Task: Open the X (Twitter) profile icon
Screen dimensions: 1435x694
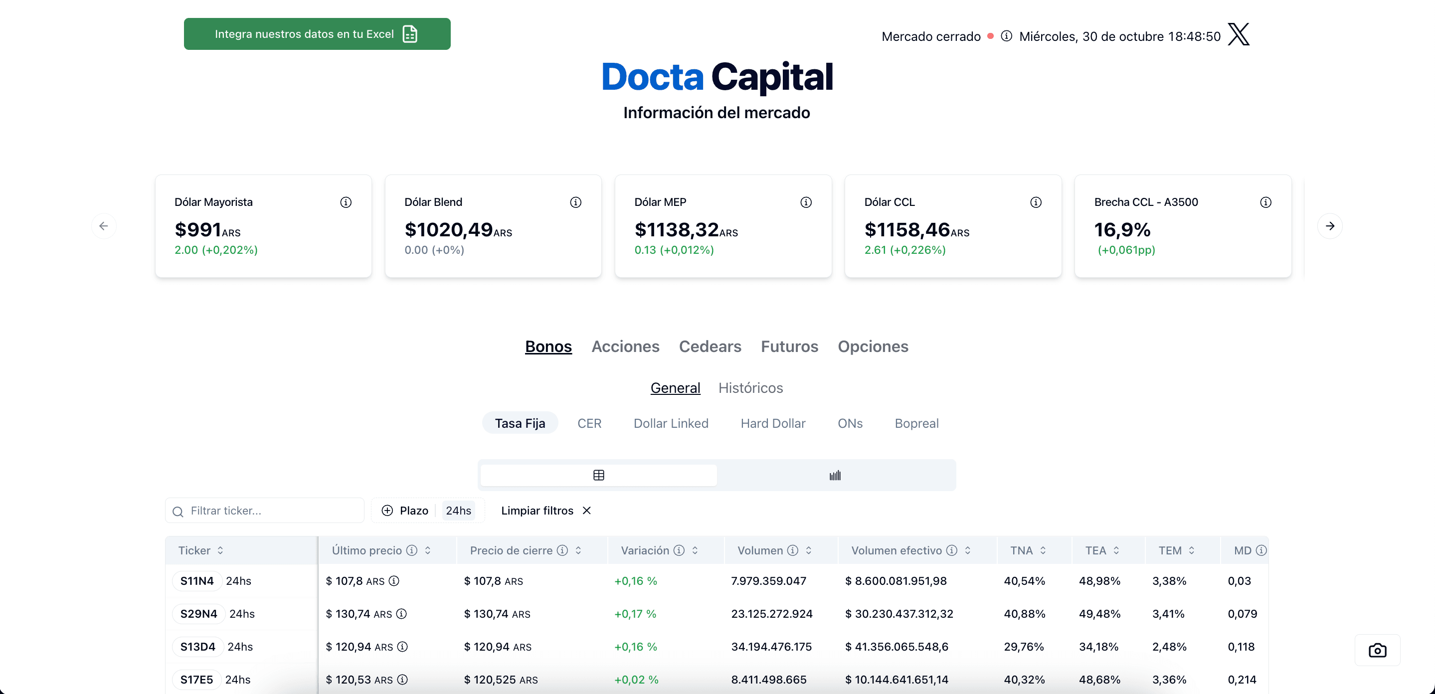Action: (1239, 34)
